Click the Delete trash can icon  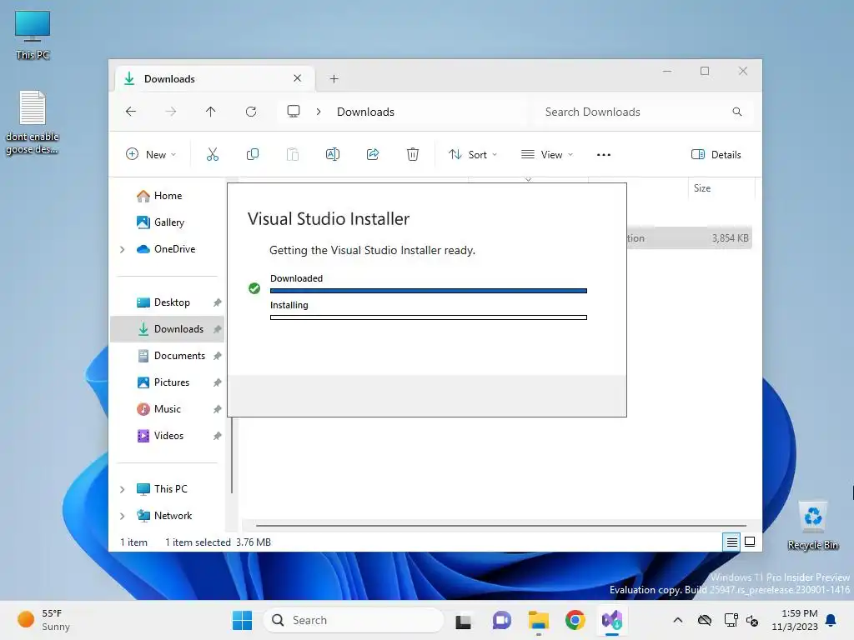413,154
